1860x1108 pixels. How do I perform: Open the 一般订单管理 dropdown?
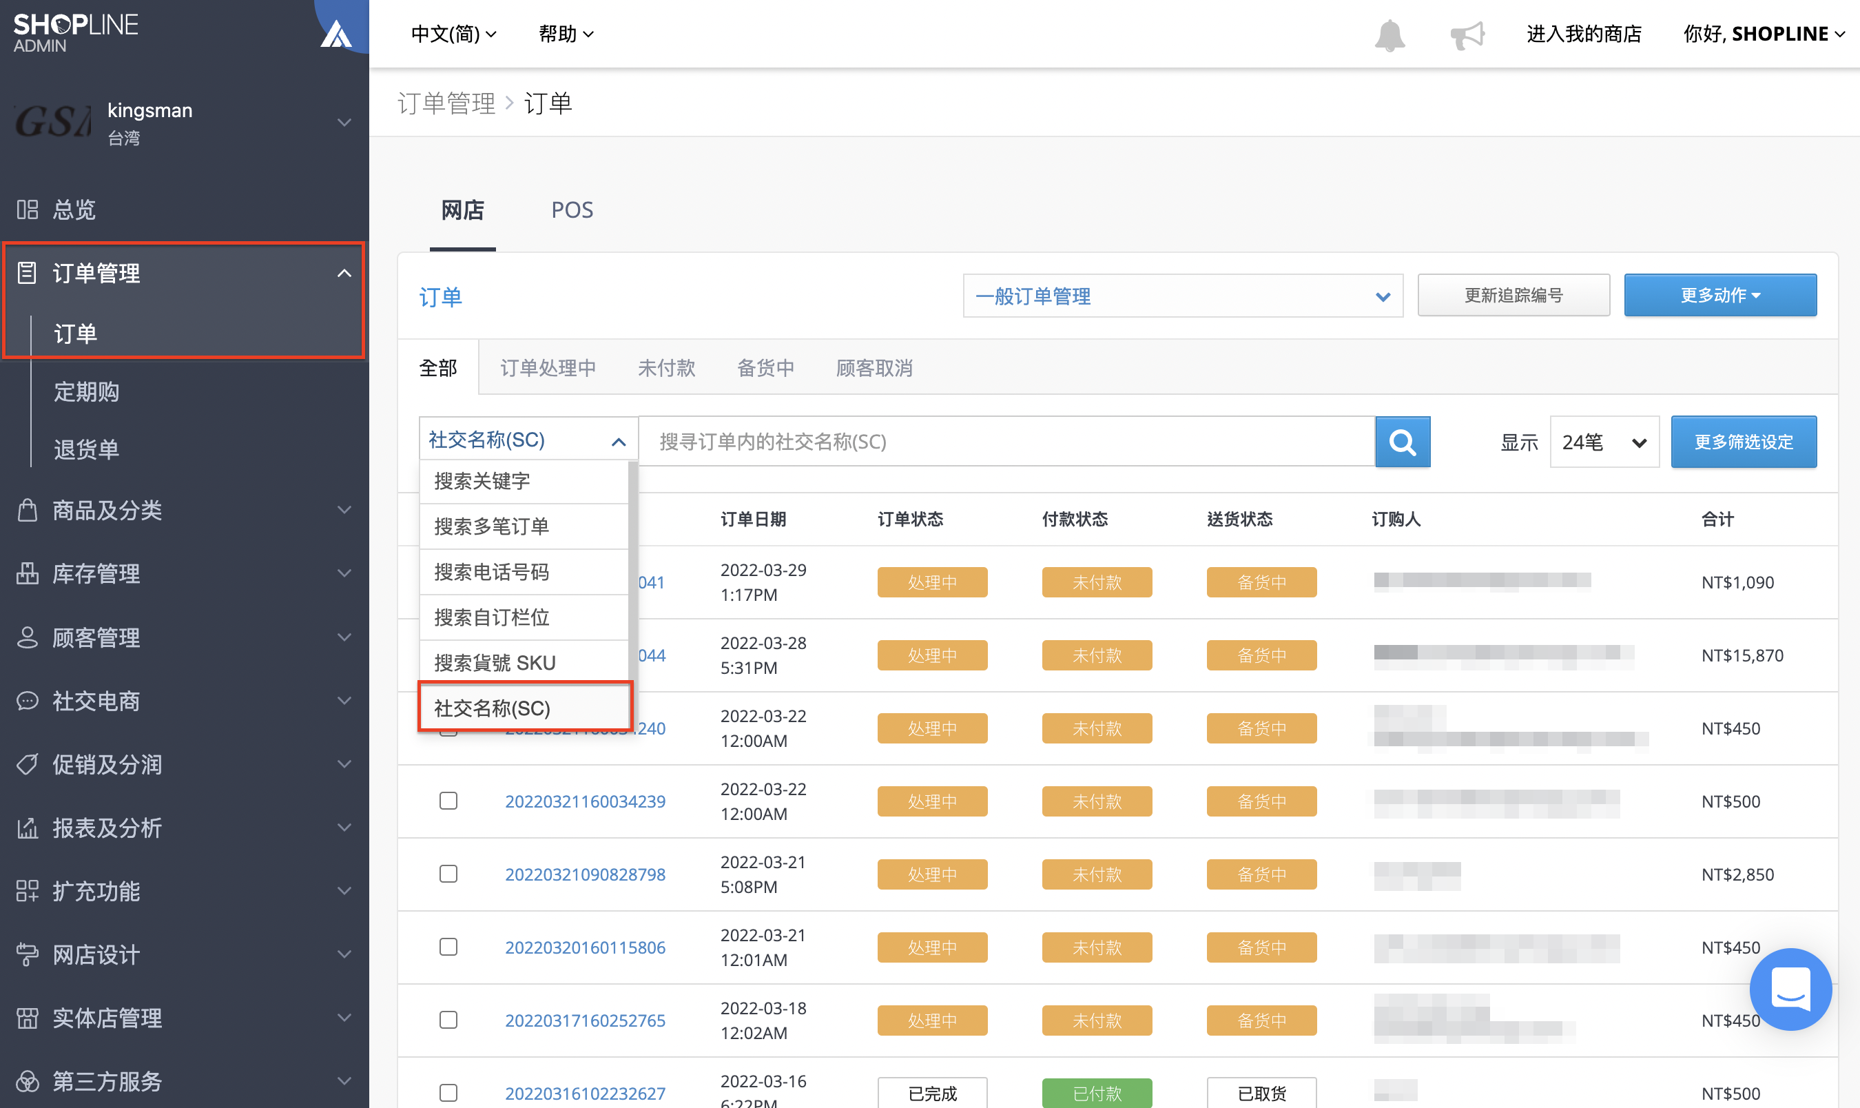click(1182, 296)
